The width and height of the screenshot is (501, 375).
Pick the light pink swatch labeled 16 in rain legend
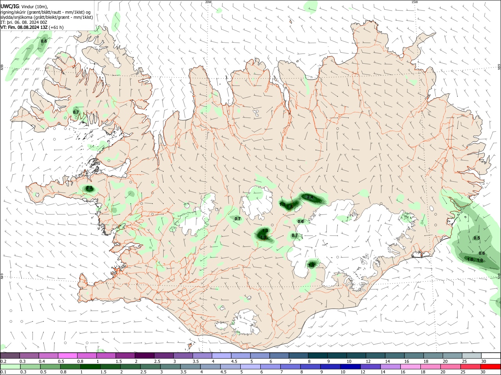click(411, 366)
